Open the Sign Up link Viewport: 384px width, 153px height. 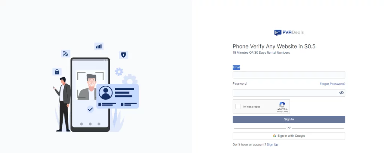(x=272, y=145)
